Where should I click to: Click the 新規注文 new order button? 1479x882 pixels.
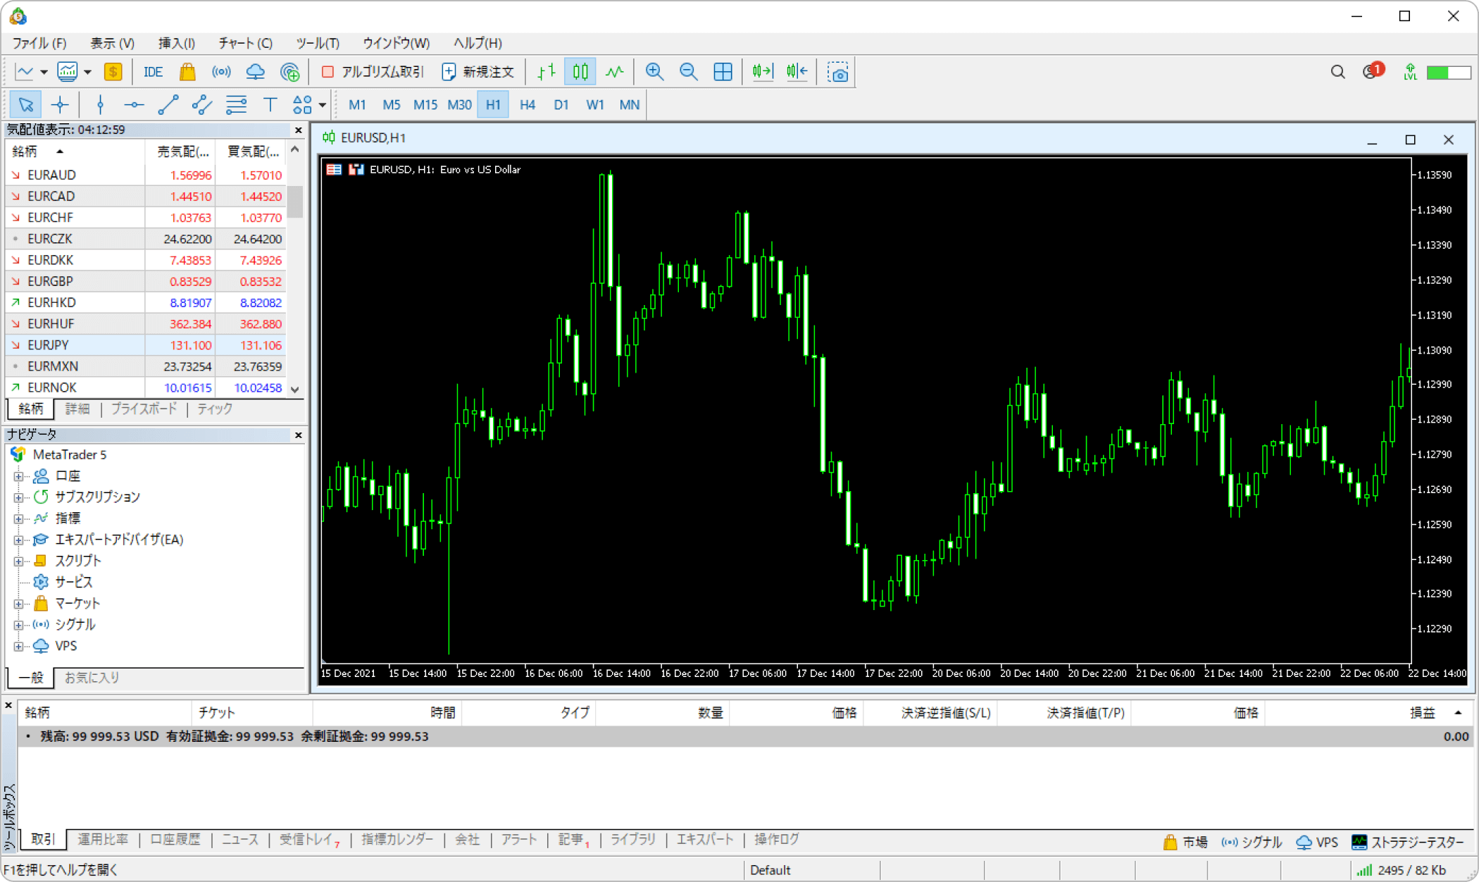(478, 72)
